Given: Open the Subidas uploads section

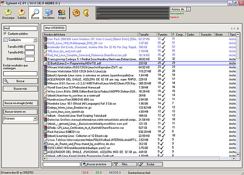Looking at the screenshot, I should 22,14.
